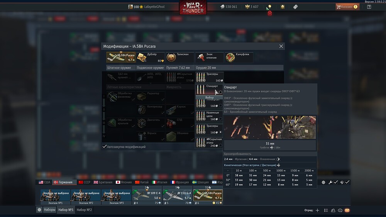Viewport: 386px width, 217px height.
Task: Click the lightbulb research points icon
Action: coord(269,7)
